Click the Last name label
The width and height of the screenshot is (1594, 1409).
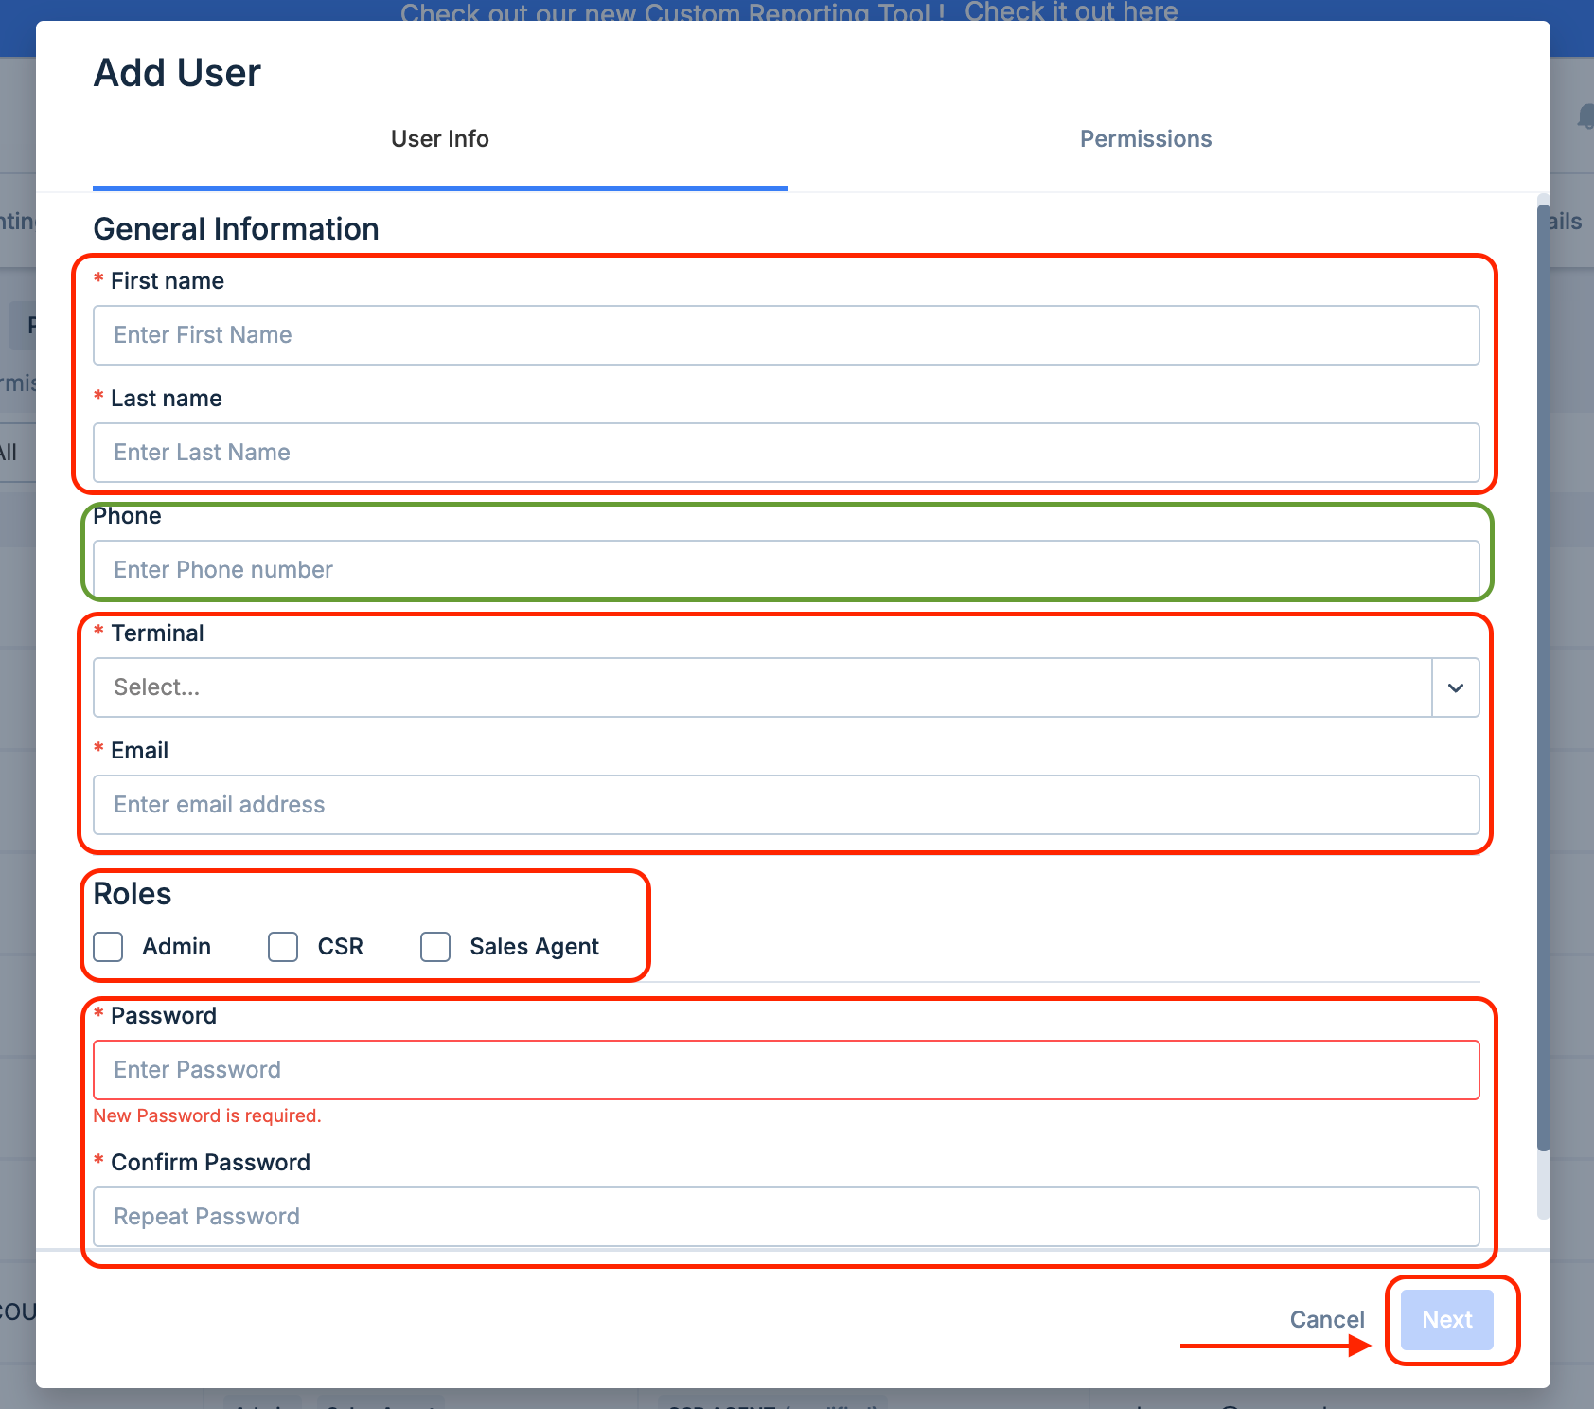click(x=167, y=399)
